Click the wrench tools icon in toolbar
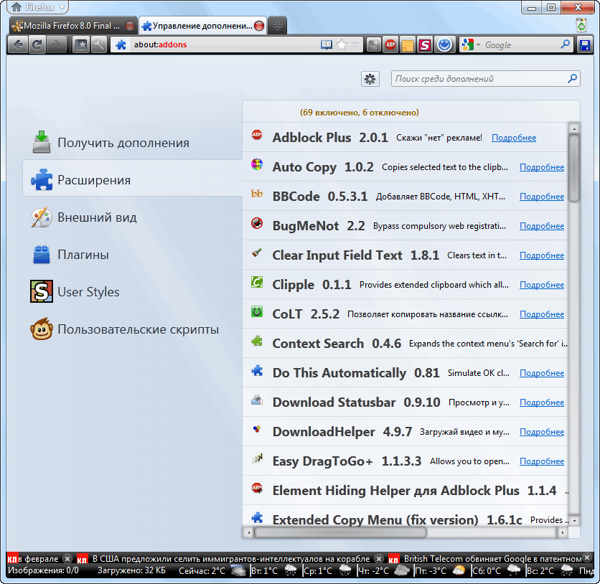The image size is (600, 584). tap(99, 44)
